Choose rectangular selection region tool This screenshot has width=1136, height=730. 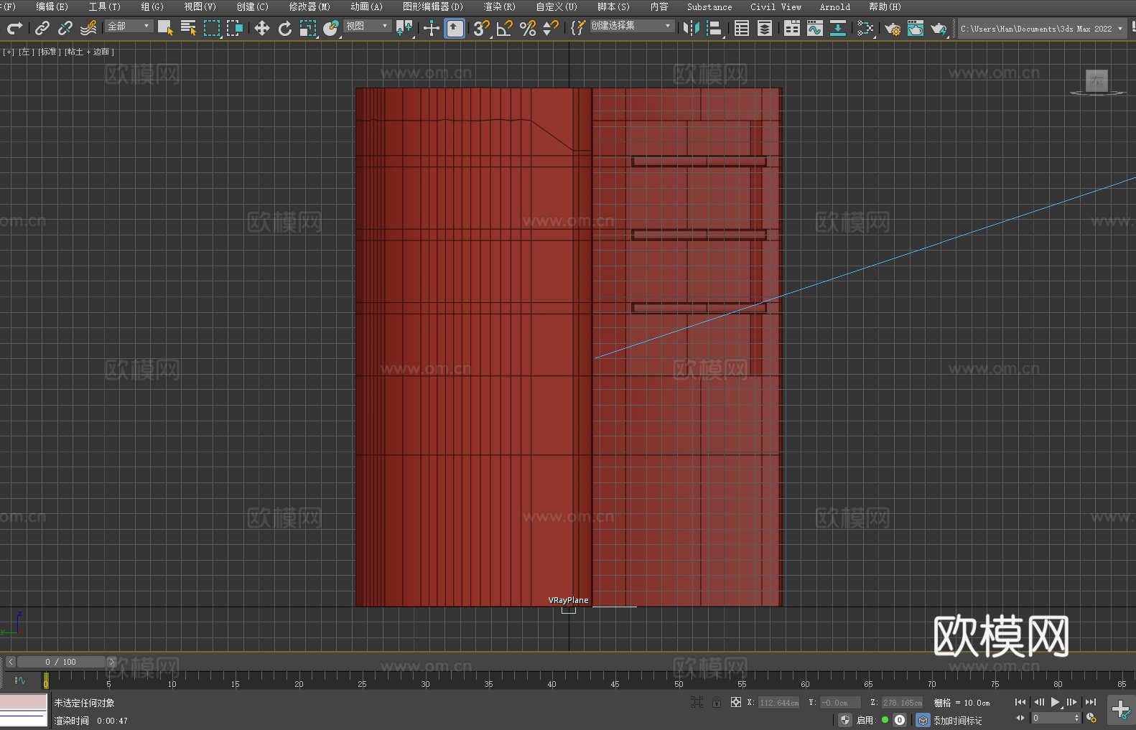[x=212, y=28]
